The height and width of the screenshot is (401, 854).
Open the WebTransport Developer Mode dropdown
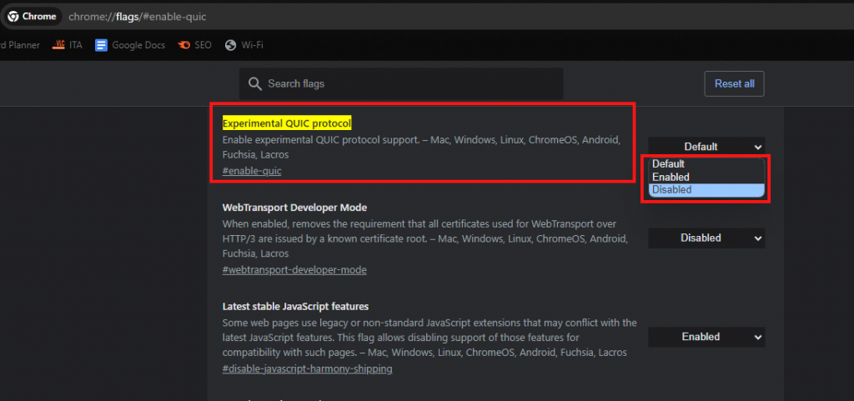click(x=706, y=238)
